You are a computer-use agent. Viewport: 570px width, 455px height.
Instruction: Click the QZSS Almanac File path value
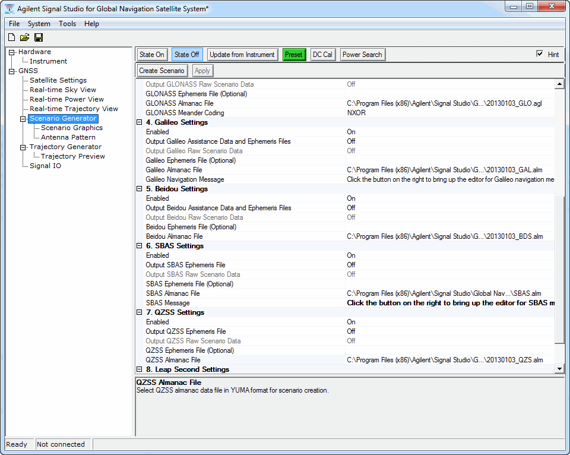(x=445, y=360)
